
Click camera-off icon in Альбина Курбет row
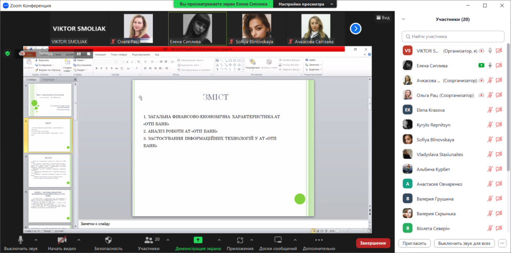pos(499,169)
